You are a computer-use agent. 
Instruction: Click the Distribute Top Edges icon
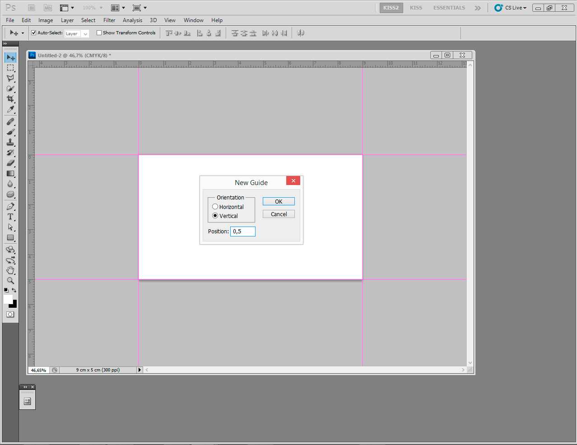(235, 33)
